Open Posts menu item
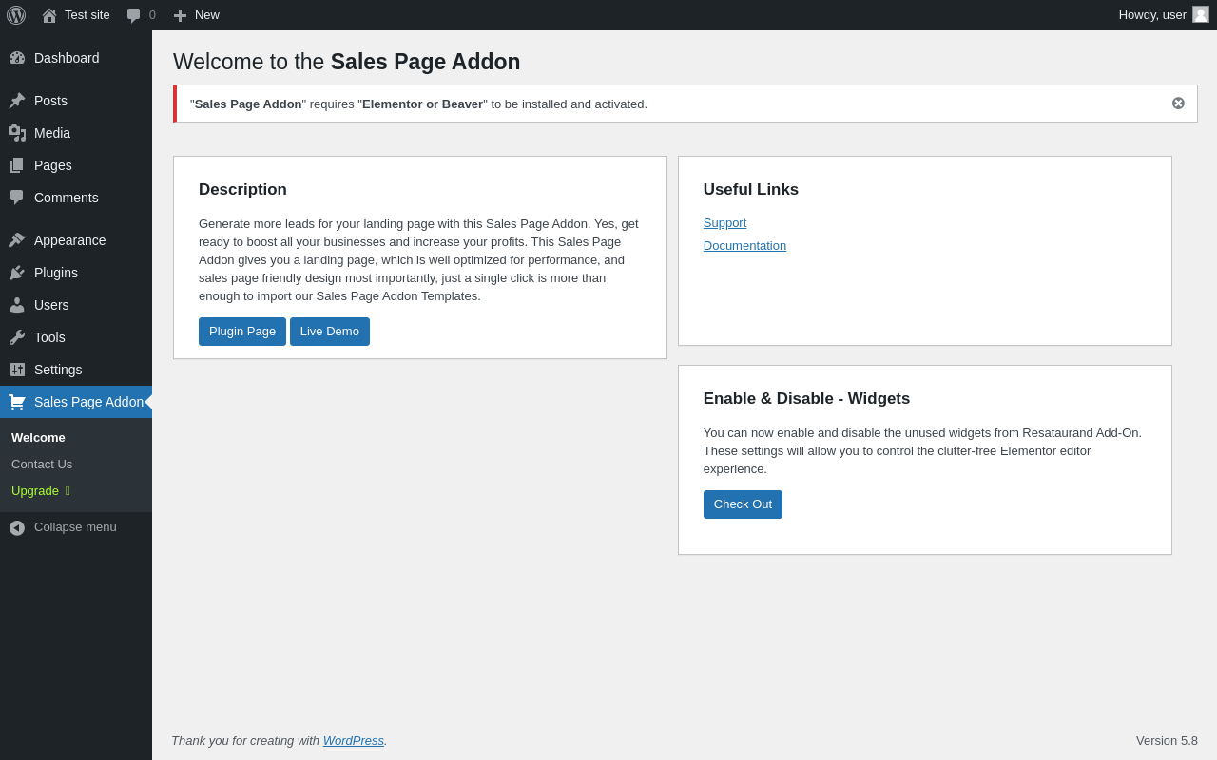Image resolution: width=1217 pixels, height=760 pixels. point(76,101)
